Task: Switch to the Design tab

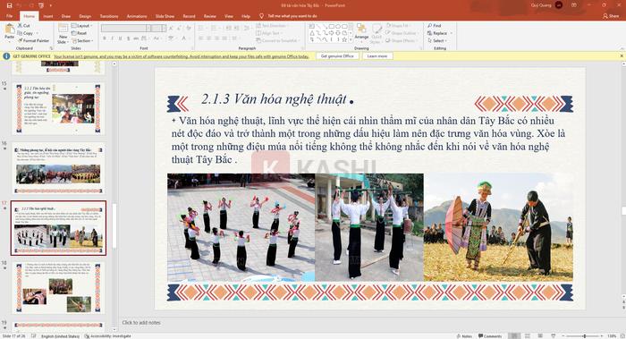Action: tap(85, 16)
